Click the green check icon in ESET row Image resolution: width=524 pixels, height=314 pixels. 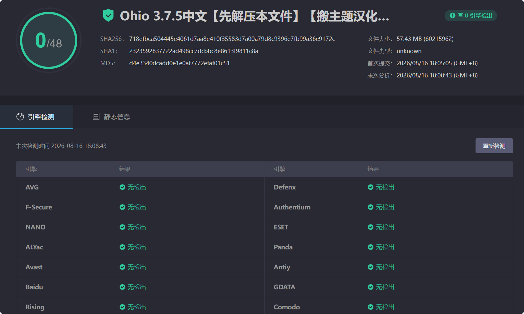pos(370,227)
